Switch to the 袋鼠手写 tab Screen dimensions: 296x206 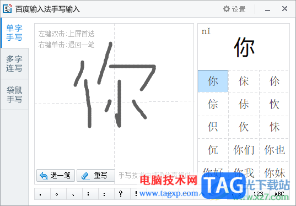[14, 95]
